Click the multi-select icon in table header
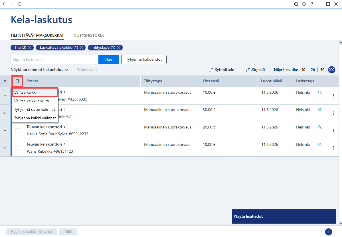Viewport: 342px width, 237px height. pos(17,81)
